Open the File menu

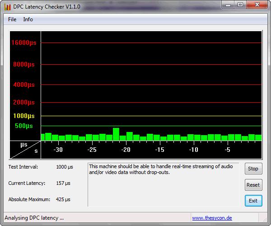[12, 19]
